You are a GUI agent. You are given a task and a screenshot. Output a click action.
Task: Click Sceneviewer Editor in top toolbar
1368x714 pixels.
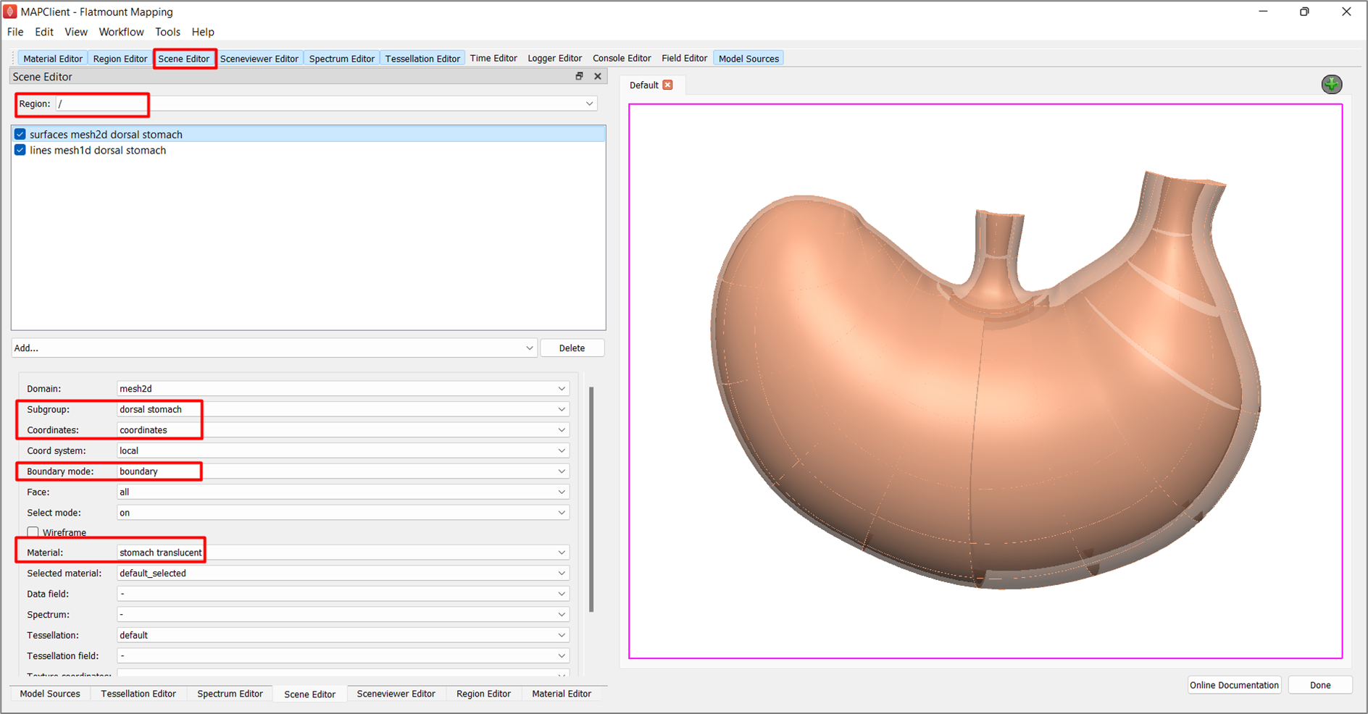(x=259, y=59)
